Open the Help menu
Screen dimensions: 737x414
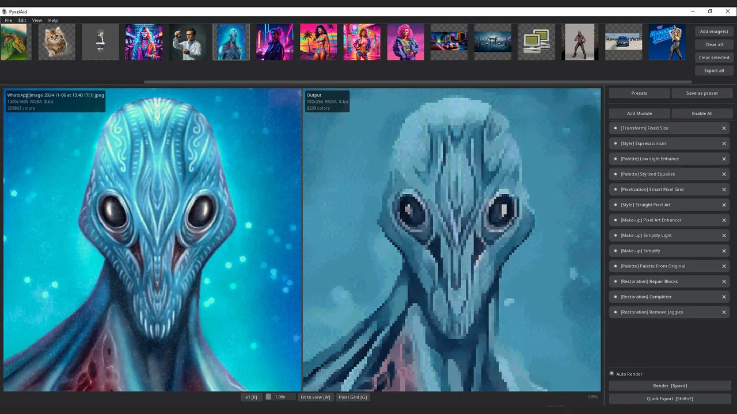pos(53,20)
